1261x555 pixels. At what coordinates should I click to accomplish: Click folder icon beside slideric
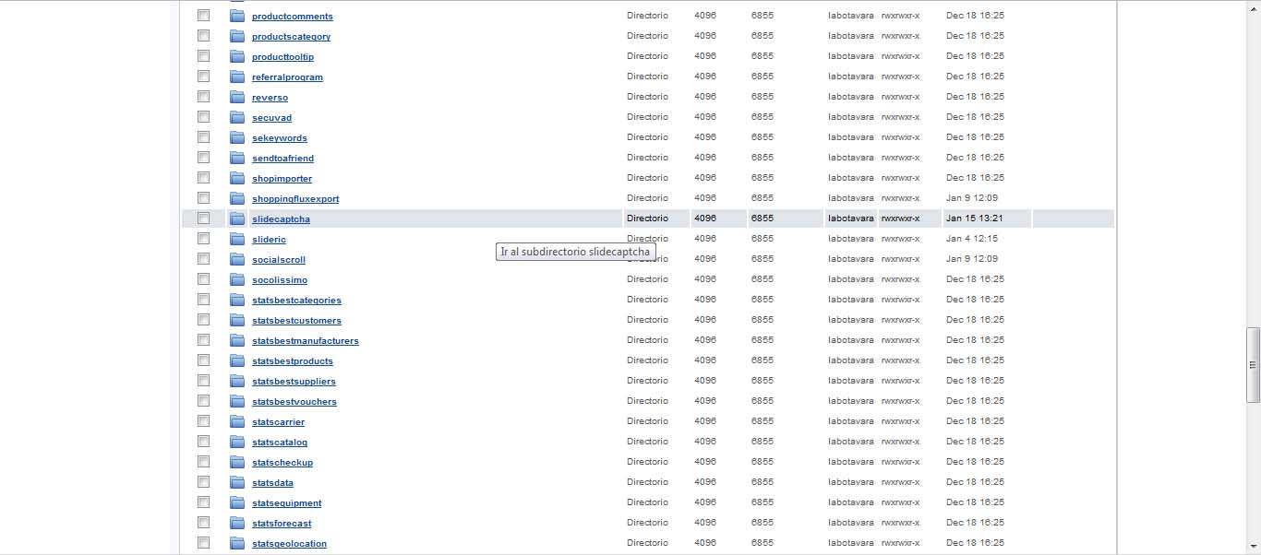[237, 239]
